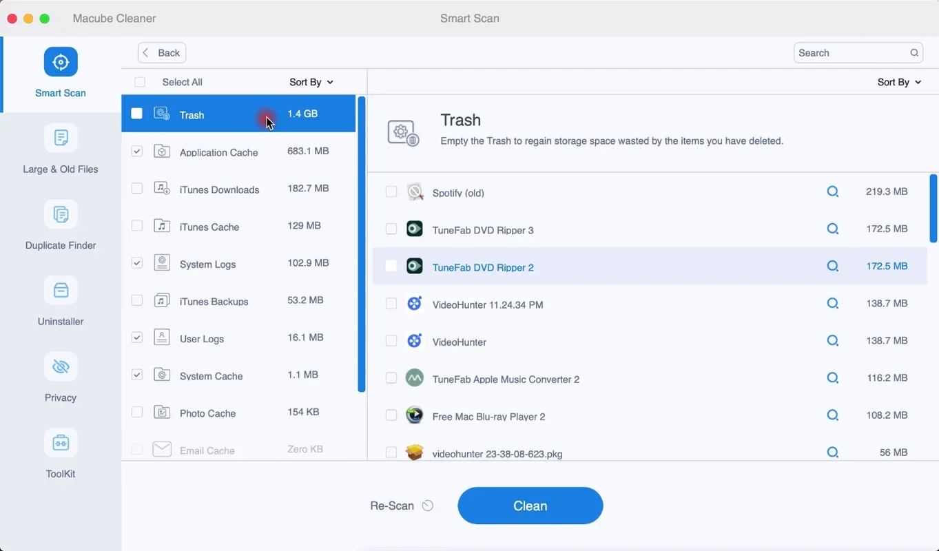Click the Photo Cache category icon
This screenshot has height=551, width=939.
tap(162, 412)
